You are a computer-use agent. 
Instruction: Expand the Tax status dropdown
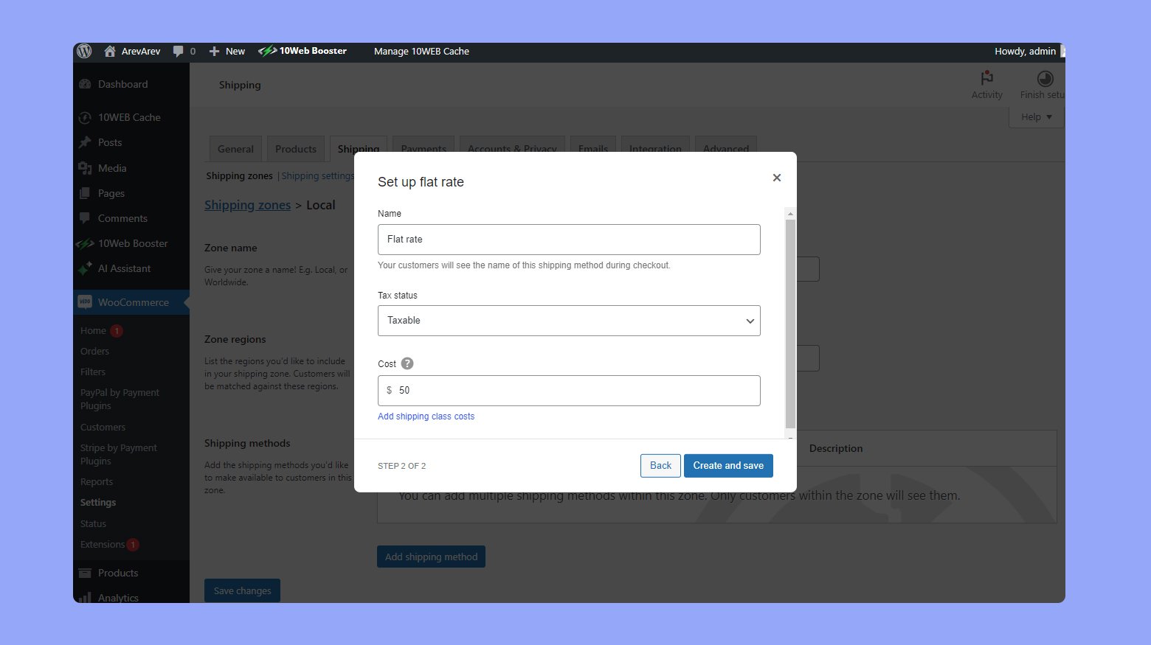569,321
